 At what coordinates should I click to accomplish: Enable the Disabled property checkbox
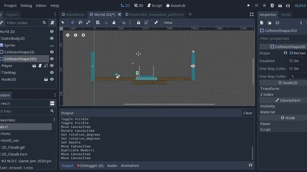tap(291, 61)
